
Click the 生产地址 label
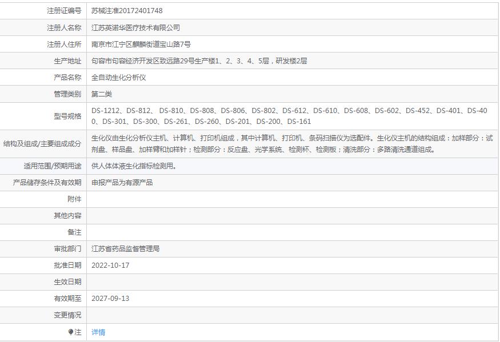coord(67,61)
